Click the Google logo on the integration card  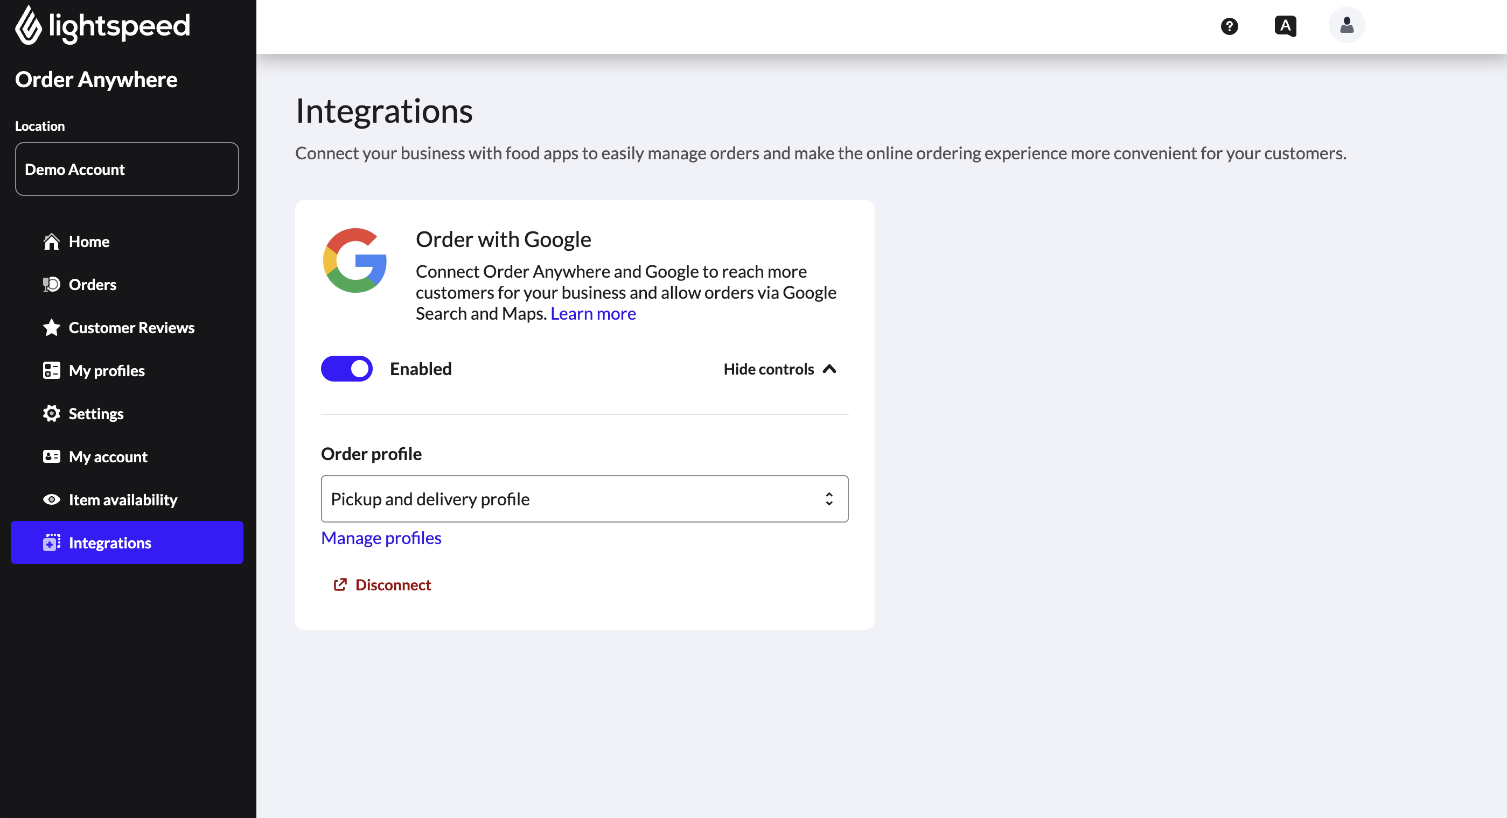[x=354, y=261]
